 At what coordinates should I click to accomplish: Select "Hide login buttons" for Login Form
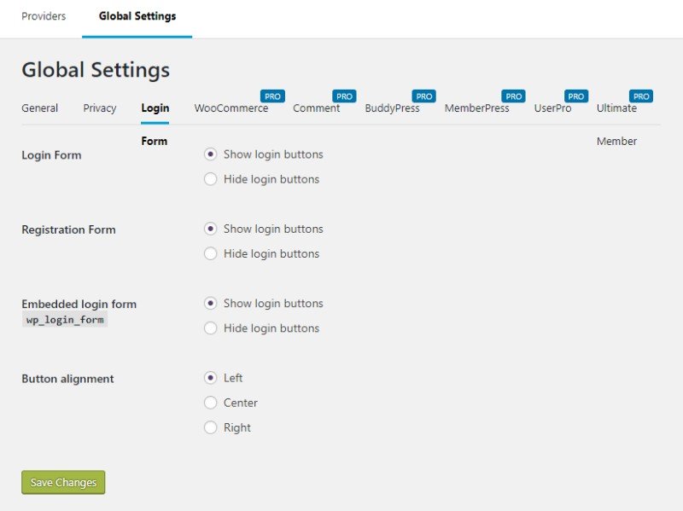[x=210, y=179]
